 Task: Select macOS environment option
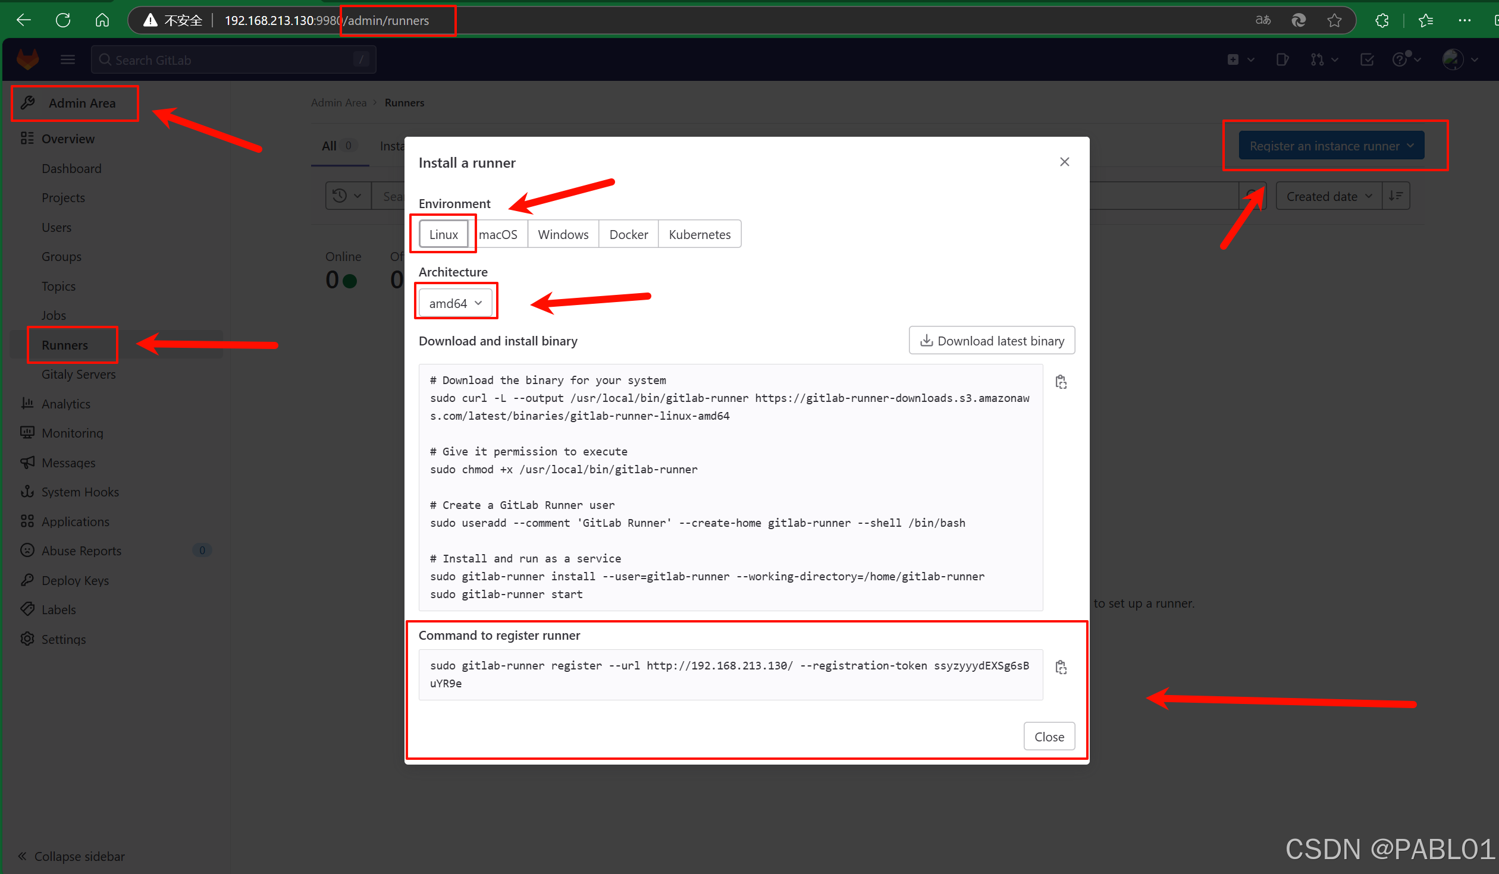point(497,233)
